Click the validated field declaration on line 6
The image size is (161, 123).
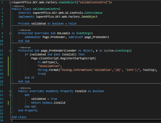point(38,24)
